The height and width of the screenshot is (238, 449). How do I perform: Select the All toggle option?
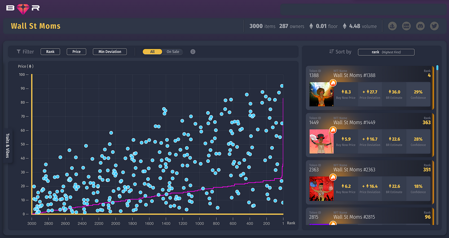[152, 52]
